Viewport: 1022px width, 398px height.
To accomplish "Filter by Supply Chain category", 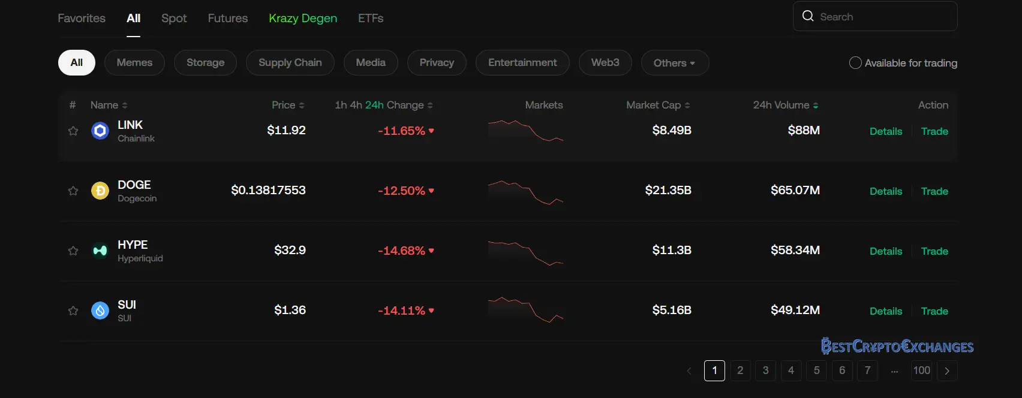I will (290, 62).
